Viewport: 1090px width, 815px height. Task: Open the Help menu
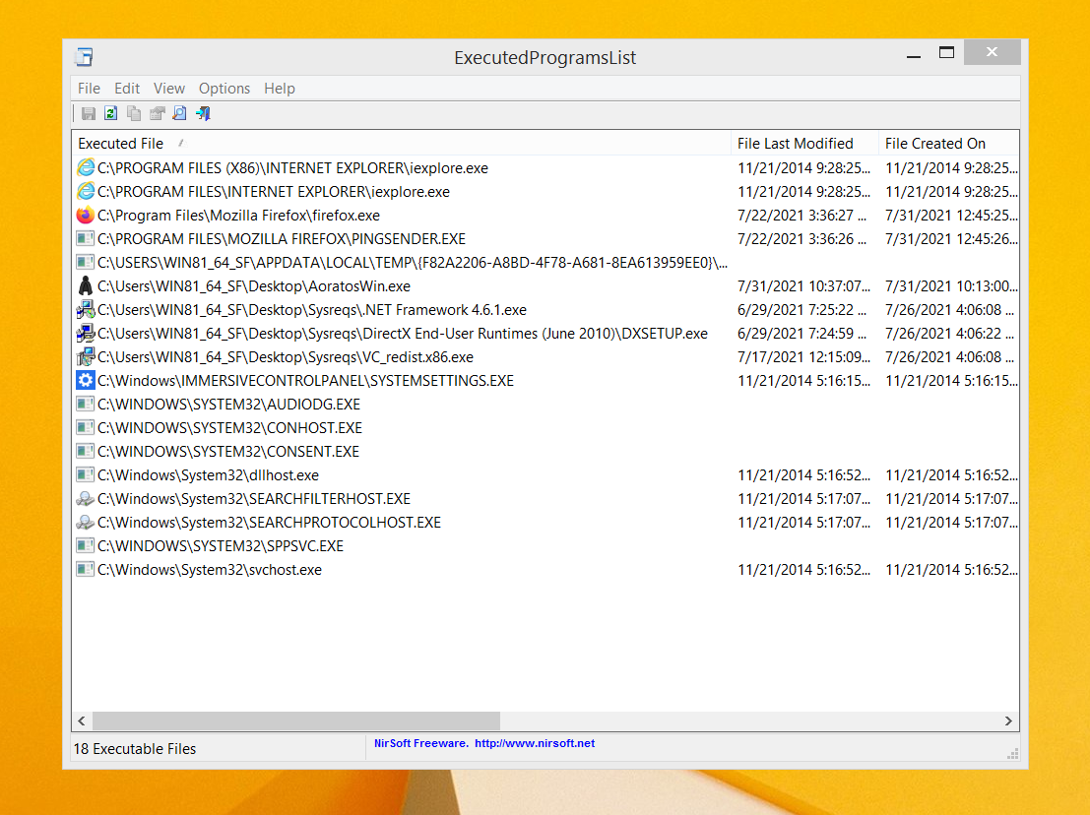[x=280, y=89]
